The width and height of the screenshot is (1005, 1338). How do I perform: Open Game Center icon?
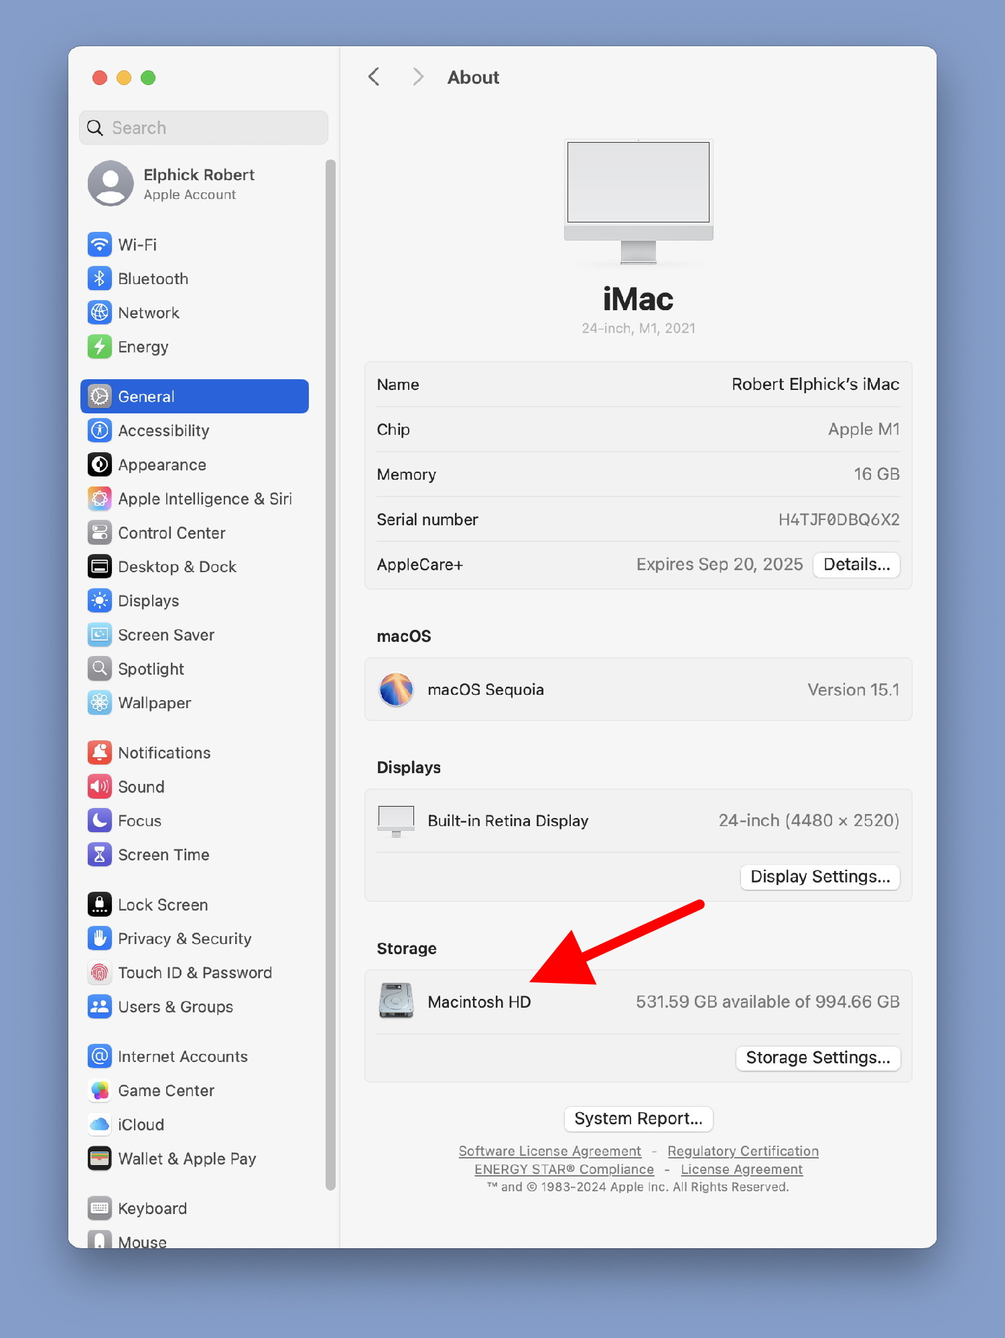click(100, 1091)
